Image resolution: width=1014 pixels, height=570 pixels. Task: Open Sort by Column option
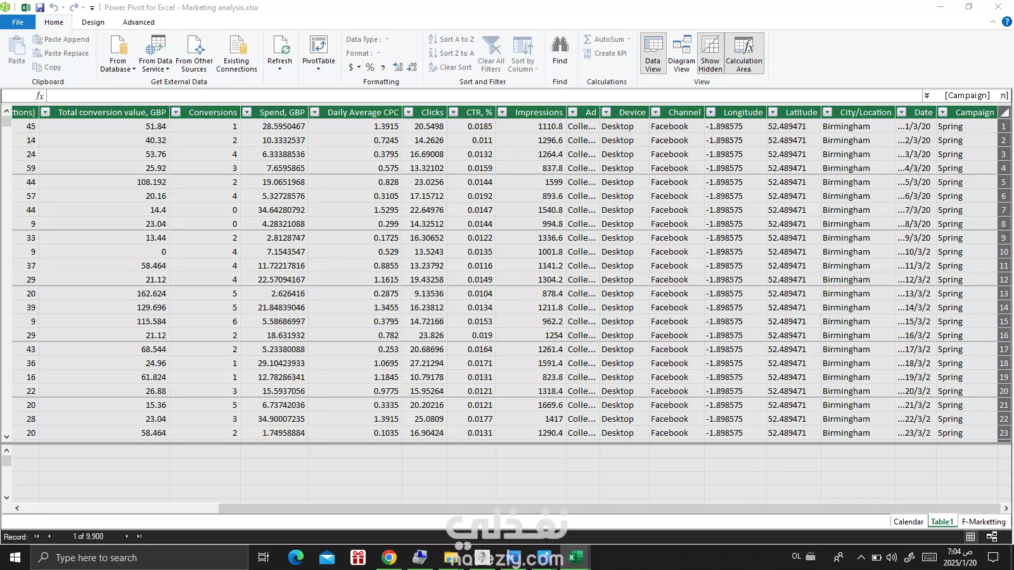[523, 54]
